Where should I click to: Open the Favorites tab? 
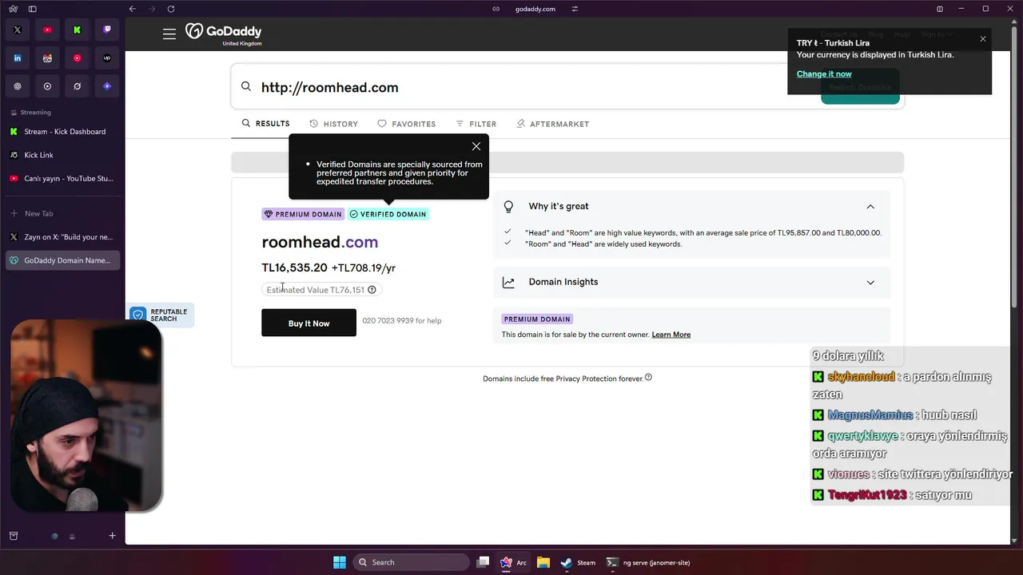point(407,124)
